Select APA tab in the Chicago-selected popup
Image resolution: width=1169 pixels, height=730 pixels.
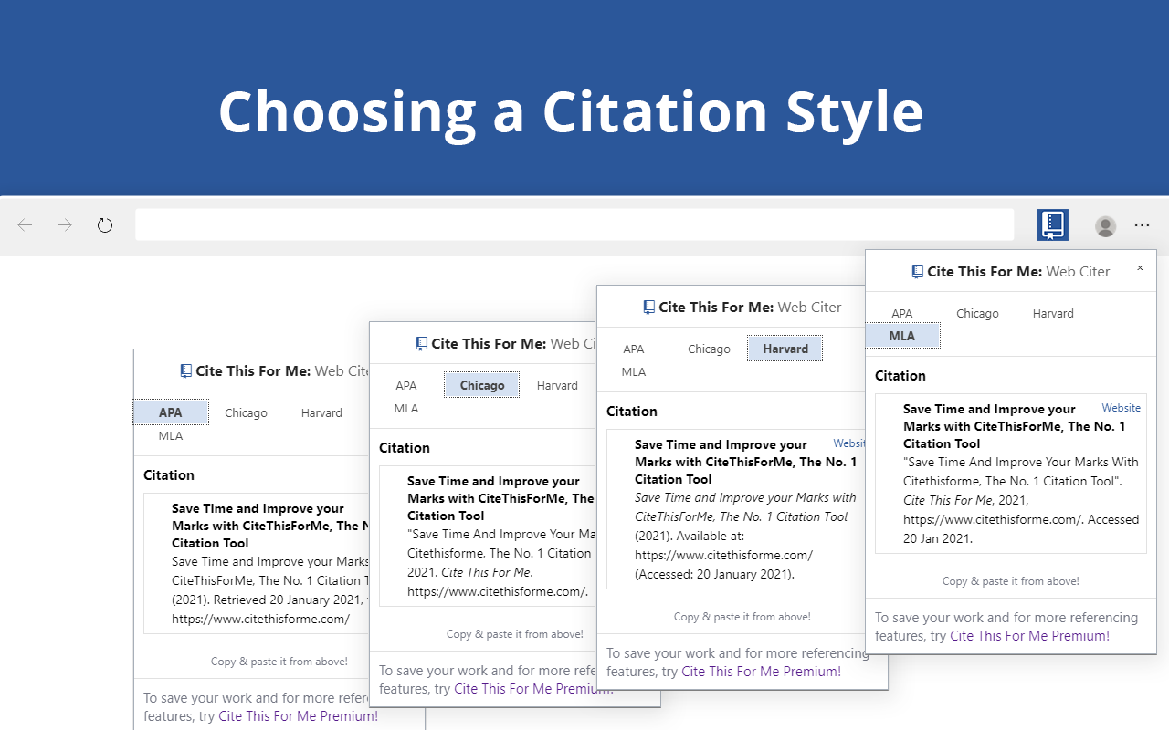[x=406, y=385]
